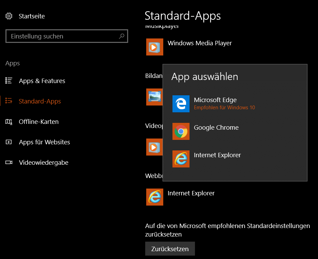
Task: Click the Startseite gear icon
Action: click(9, 16)
